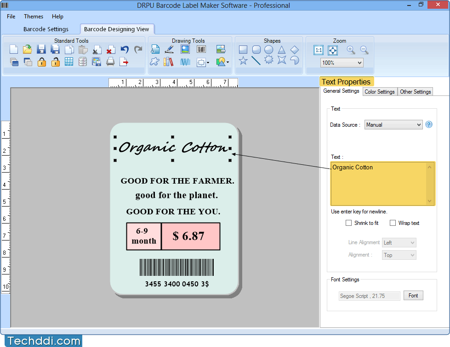Select the five-point Star shape
The width and height of the screenshot is (450, 347).
click(243, 61)
